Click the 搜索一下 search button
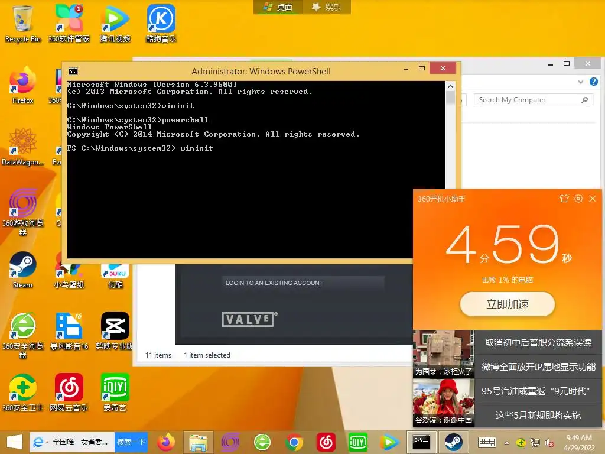 click(x=131, y=442)
